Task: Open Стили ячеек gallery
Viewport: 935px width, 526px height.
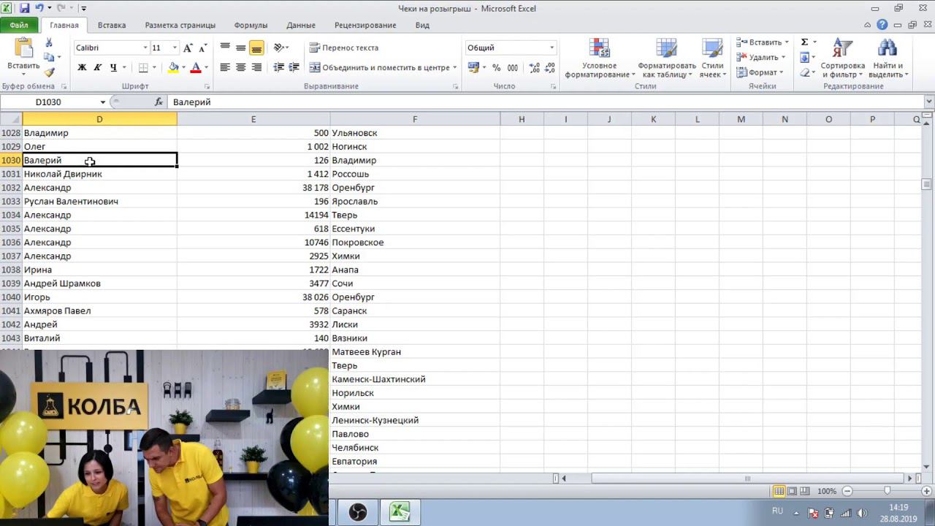Action: point(712,58)
